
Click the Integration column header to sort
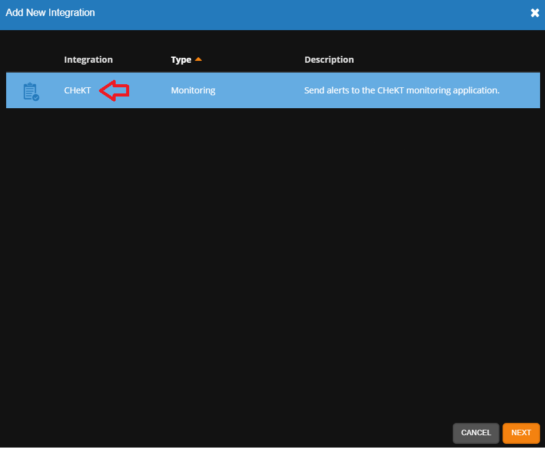[x=88, y=59]
